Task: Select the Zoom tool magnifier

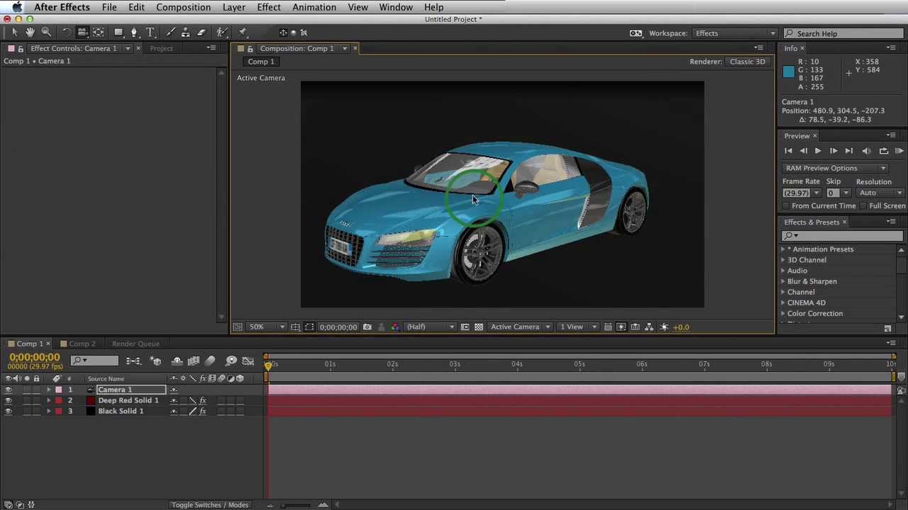Action: [46, 33]
